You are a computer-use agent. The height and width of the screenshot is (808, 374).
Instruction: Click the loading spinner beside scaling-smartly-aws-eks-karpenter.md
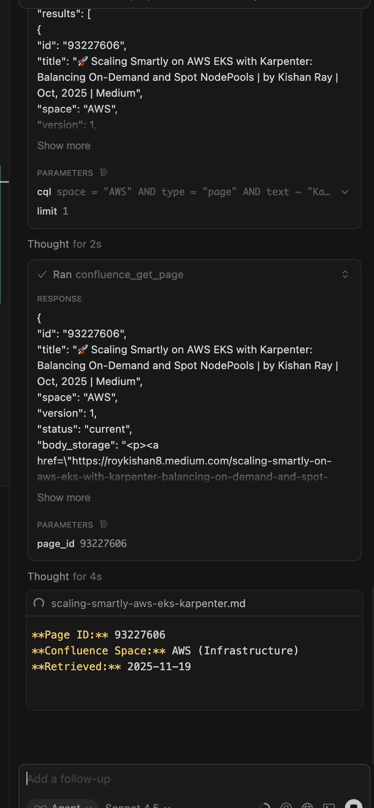point(39,603)
